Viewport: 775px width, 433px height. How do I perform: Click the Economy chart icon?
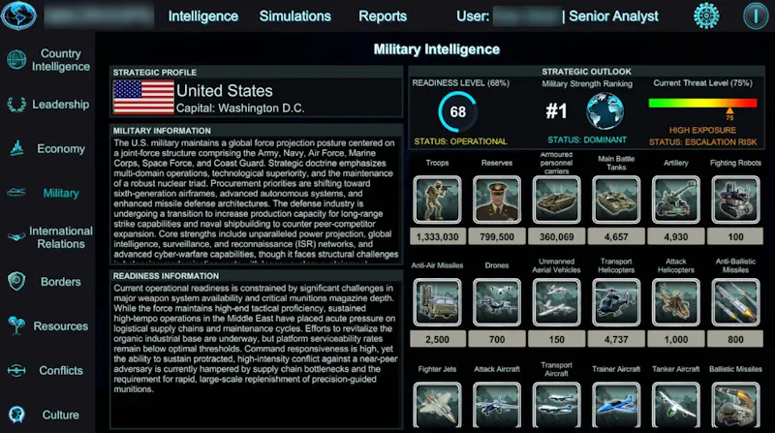(16, 148)
